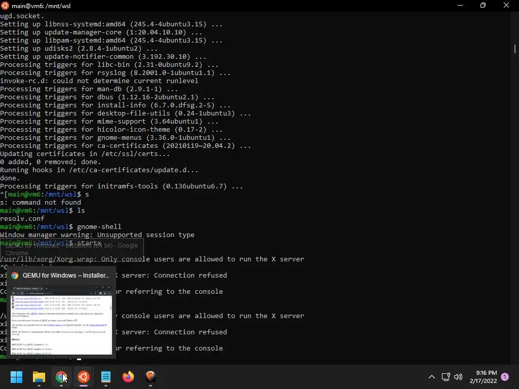Click the Google Chrome taskbar icon
This screenshot has width=519, height=389.
[x=61, y=377]
